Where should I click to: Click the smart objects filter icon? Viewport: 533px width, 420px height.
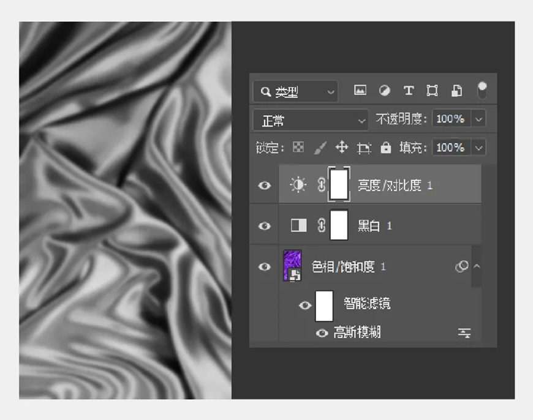point(457,90)
